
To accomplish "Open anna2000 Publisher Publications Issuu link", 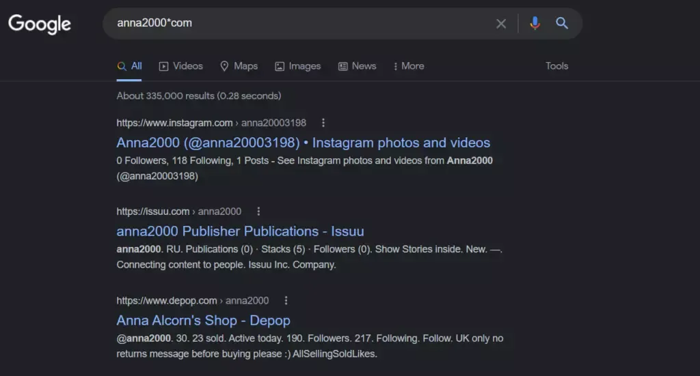I will 240,231.
